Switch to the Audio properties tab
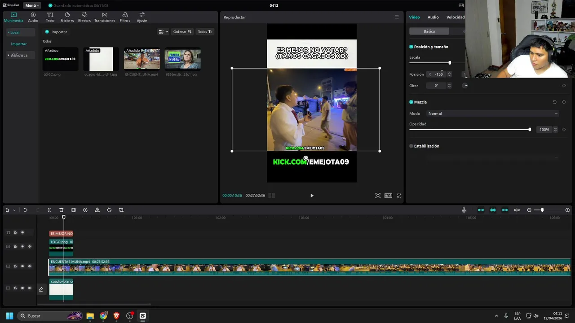Image resolution: width=575 pixels, height=323 pixels. click(x=433, y=17)
